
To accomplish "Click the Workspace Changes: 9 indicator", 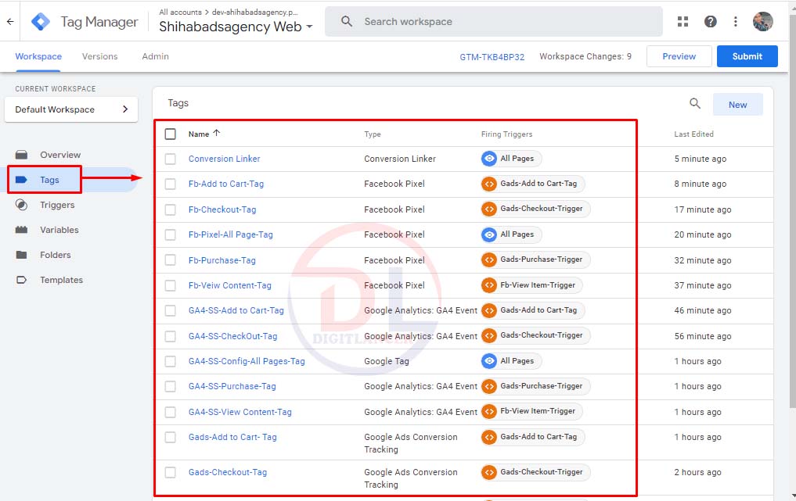I will (x=585, y=56).
